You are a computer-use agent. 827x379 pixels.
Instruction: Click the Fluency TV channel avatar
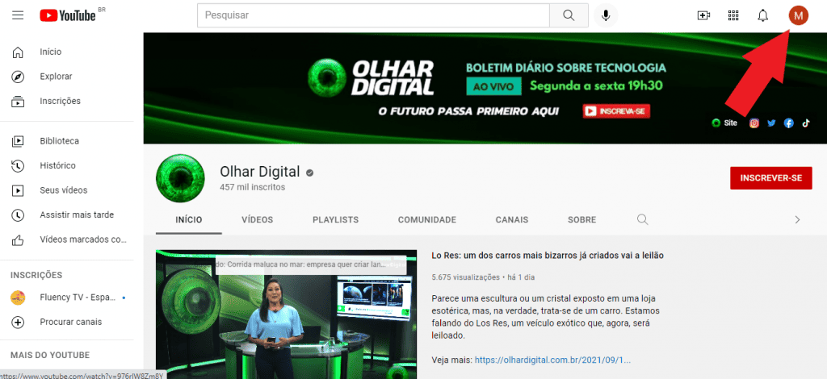18,298
